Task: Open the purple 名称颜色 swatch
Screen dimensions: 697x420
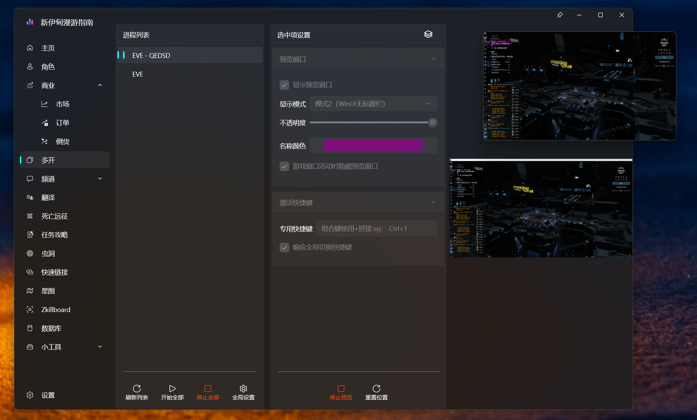Action: pyautogui.click(x=373, y=145)
